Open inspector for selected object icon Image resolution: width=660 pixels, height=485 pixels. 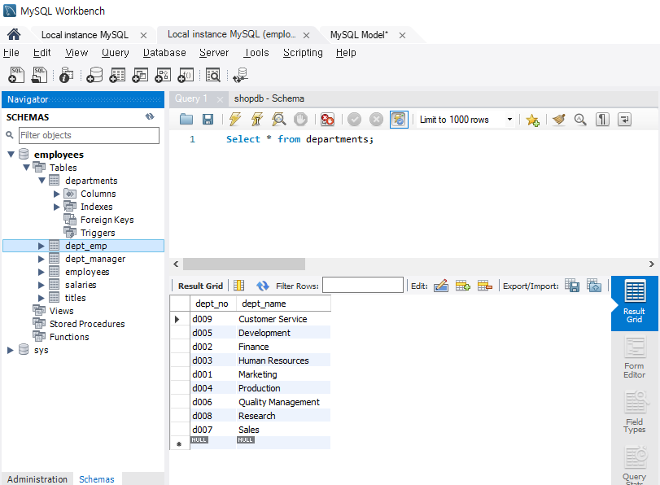(x=66, y=75)
